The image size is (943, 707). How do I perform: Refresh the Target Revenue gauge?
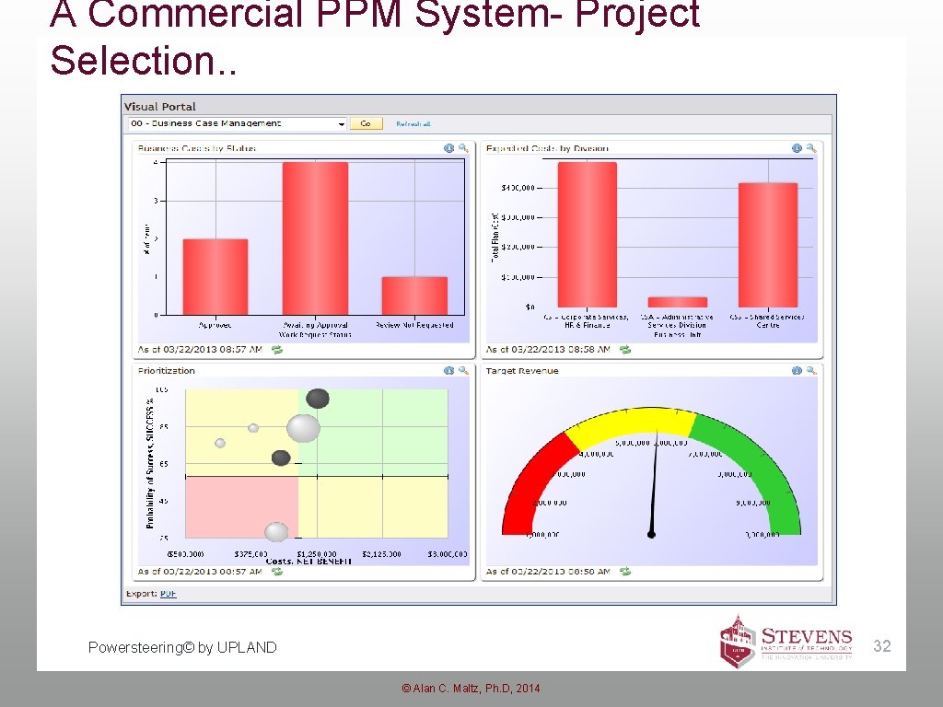[x=625, y=571]
